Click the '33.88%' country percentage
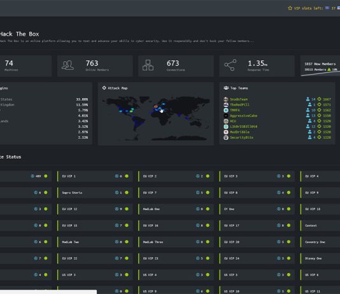Viewport: 340px width, 294px height. 82,99
